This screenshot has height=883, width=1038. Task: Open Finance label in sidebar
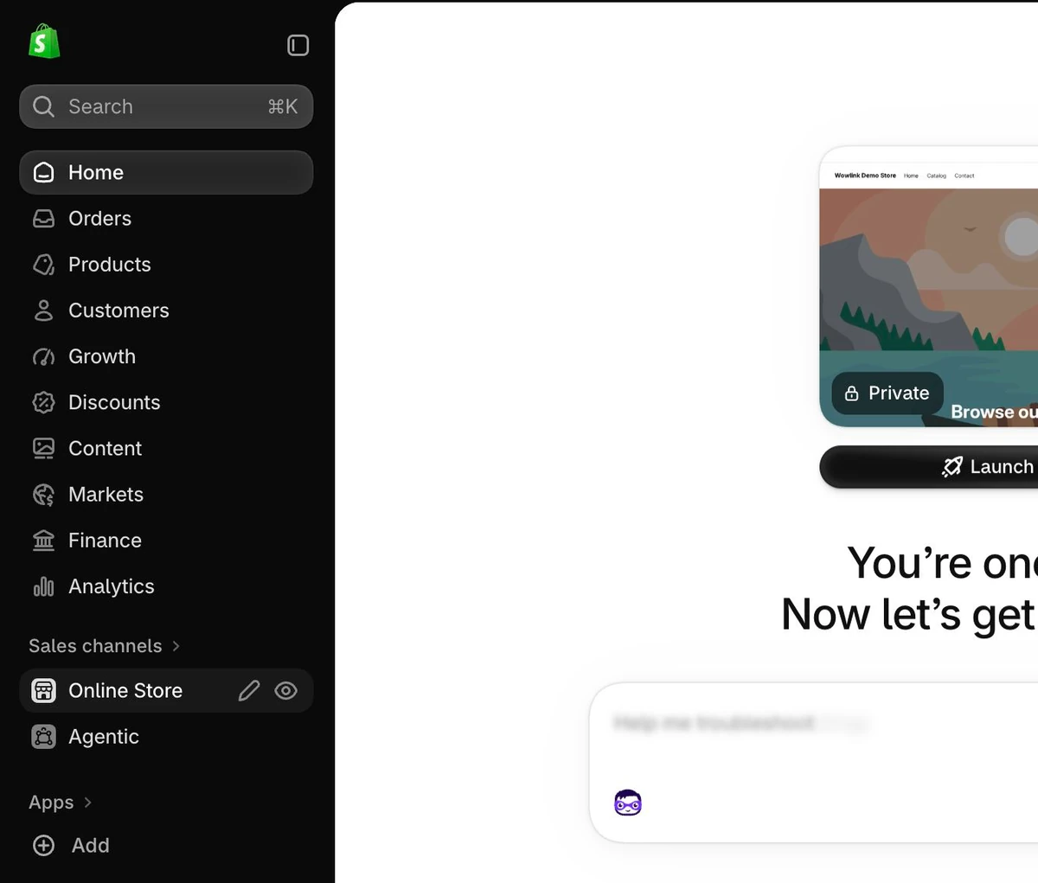click(x=105, y=541)
